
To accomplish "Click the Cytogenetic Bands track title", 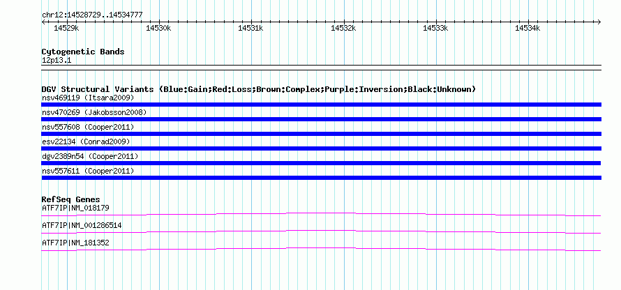I will click(83, 52).
